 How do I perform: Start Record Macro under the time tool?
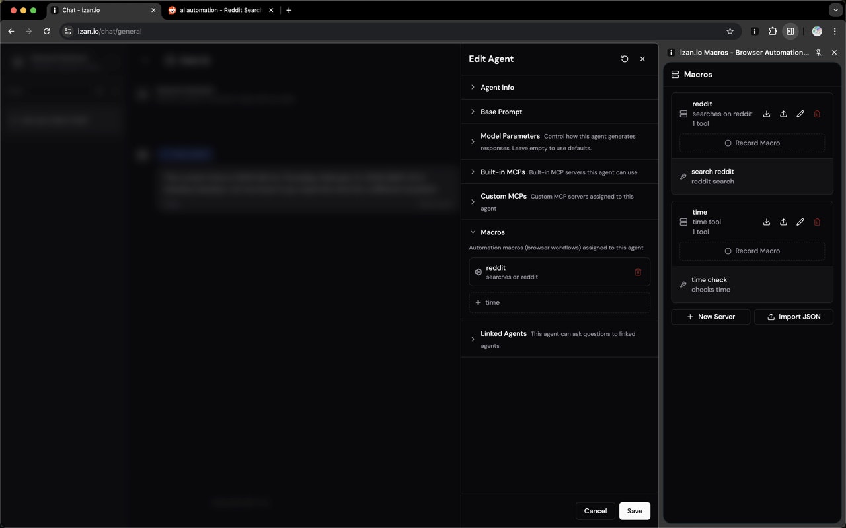pos(751,251)
